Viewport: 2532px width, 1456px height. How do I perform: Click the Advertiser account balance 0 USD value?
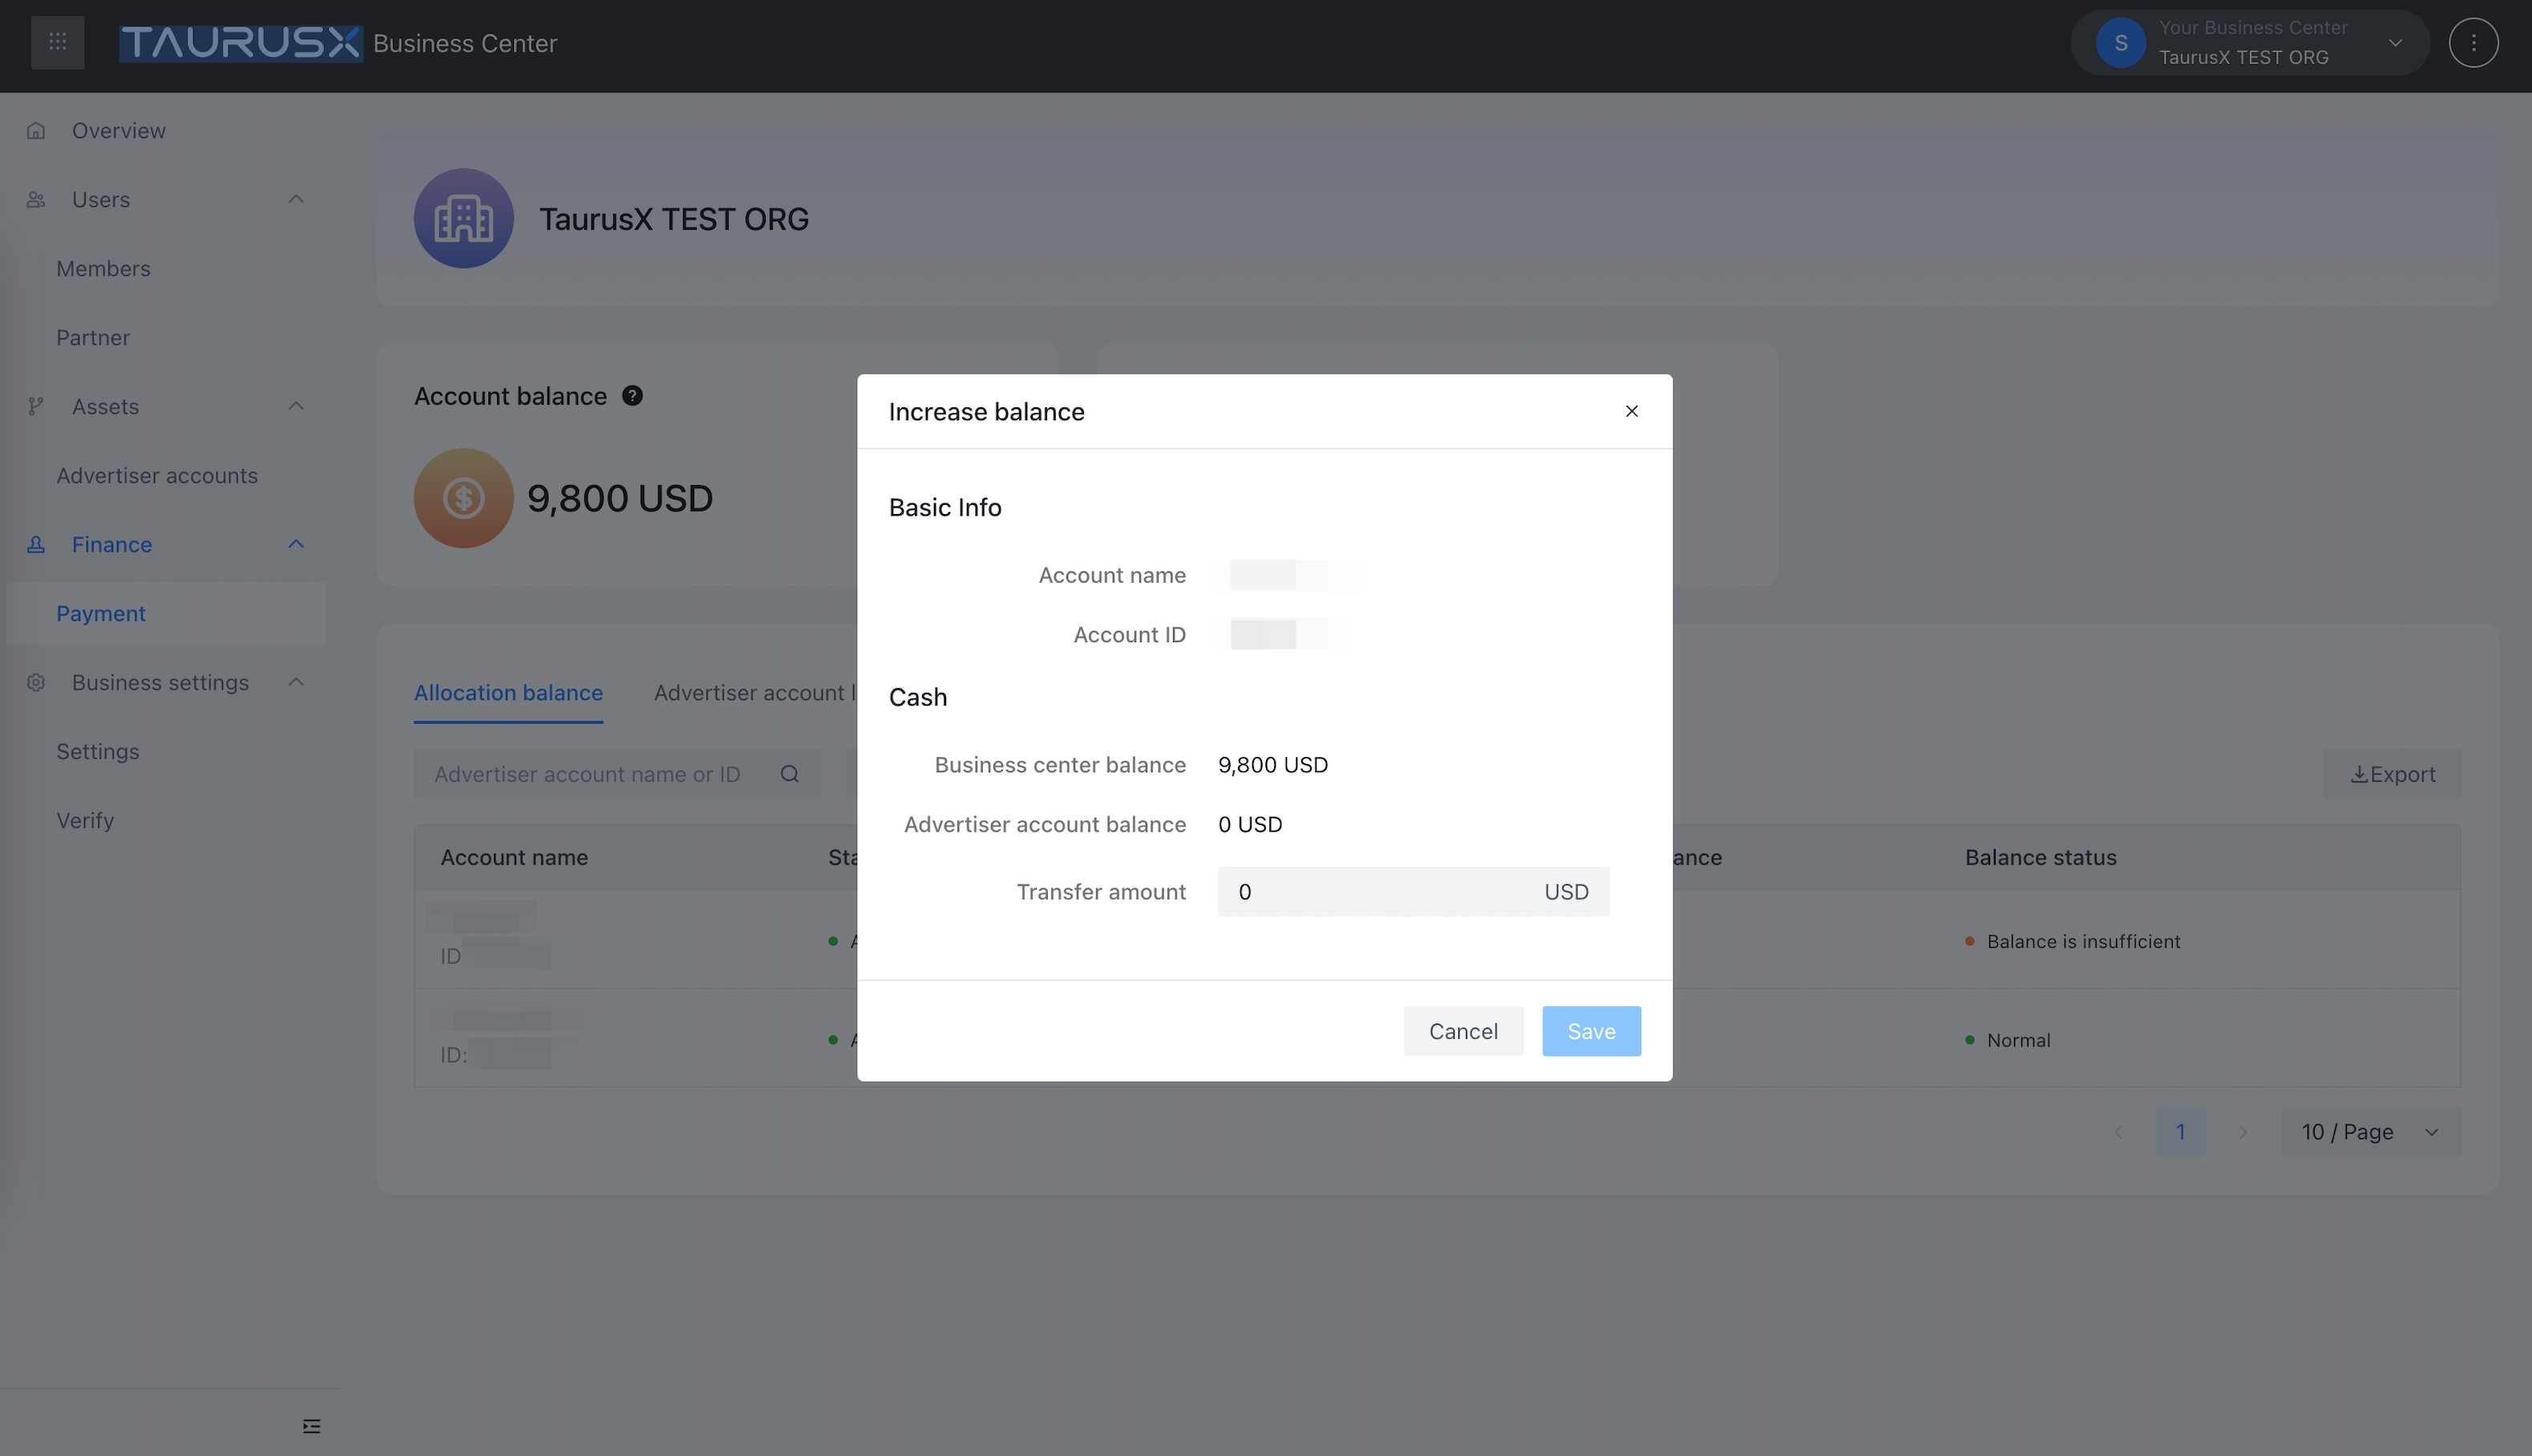(1250, 825)
